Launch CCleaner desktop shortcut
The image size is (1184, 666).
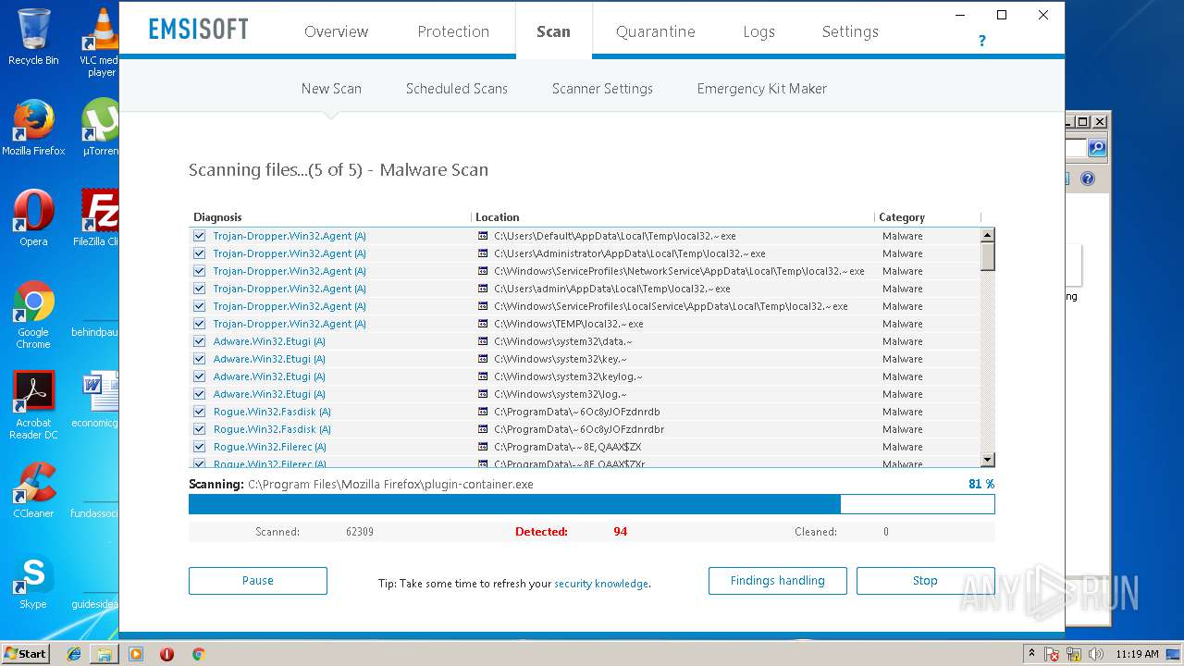[33, 490]
